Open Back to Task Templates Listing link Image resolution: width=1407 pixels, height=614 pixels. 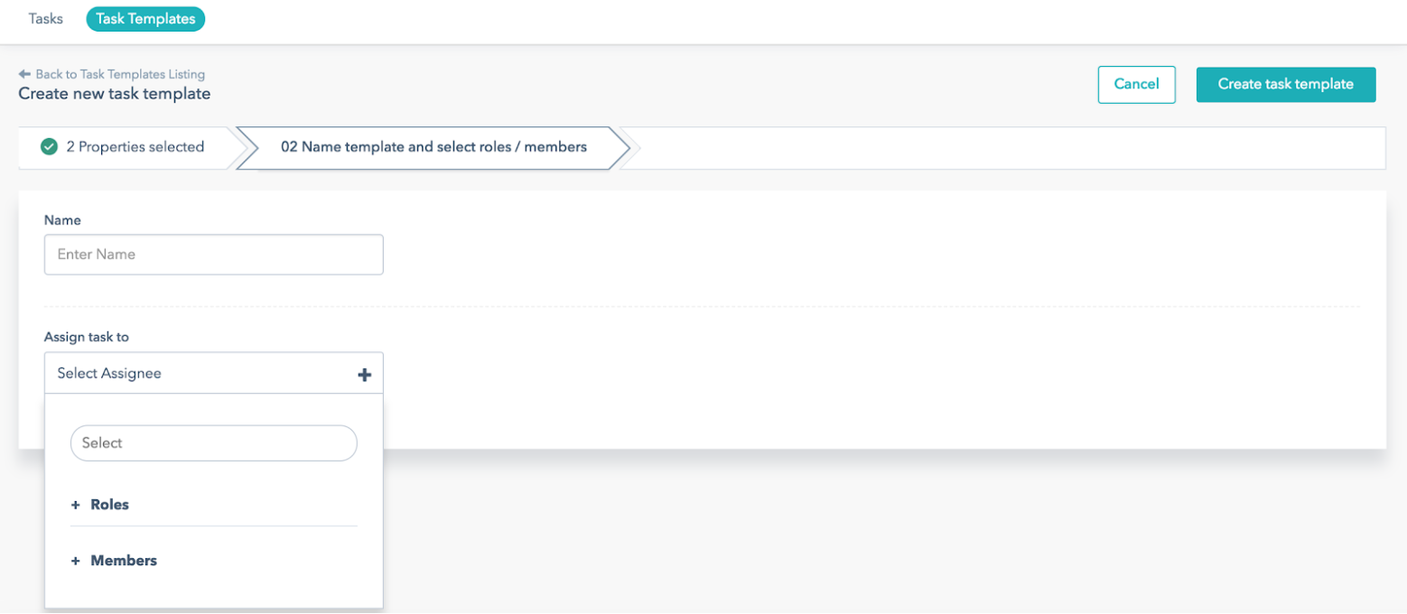click(x=120, y=74)
